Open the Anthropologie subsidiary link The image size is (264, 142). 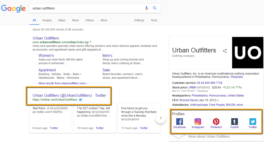point(199,105)
